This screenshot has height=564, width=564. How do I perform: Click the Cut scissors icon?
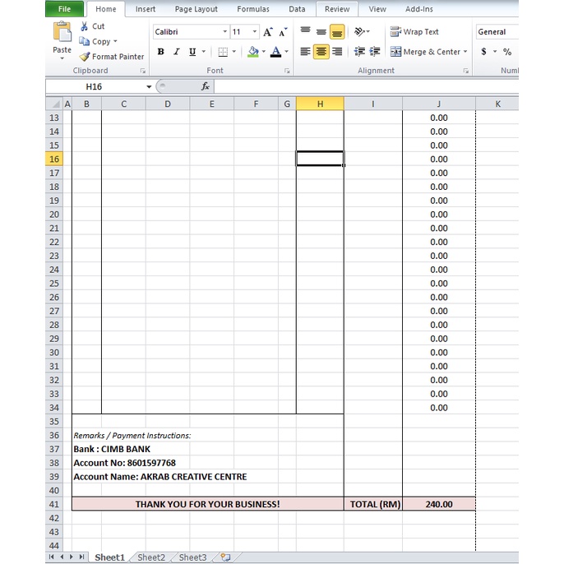tap(84, 26)
